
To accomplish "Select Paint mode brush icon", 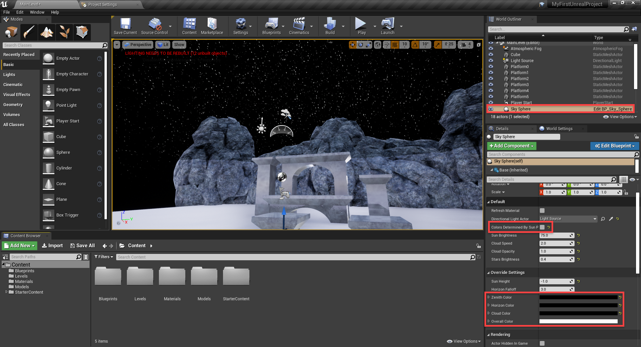I will tap(29, 32).
